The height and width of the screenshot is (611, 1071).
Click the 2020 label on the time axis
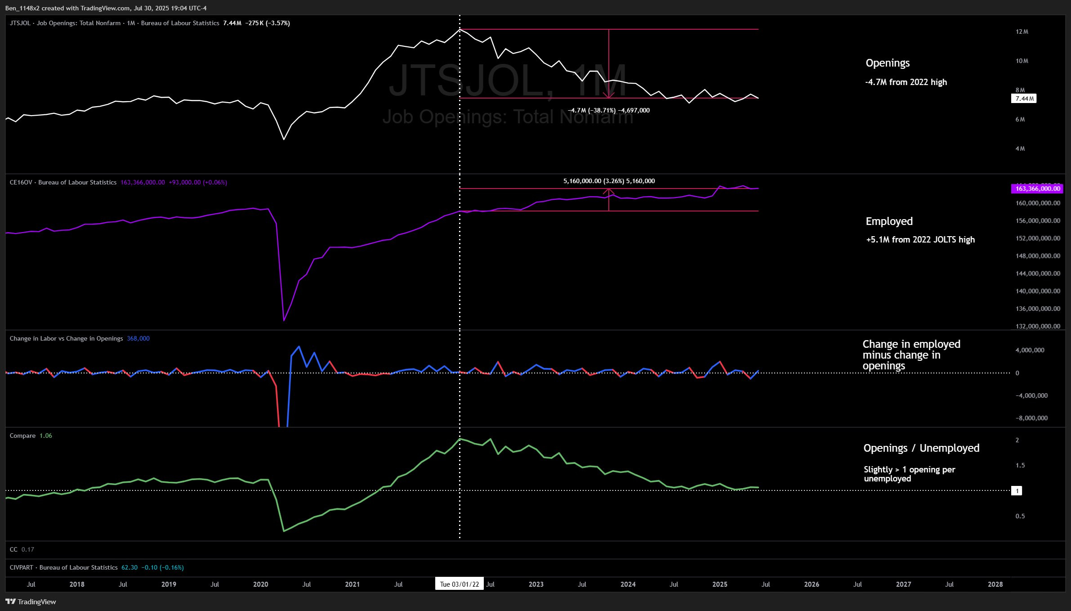point(260,584)
